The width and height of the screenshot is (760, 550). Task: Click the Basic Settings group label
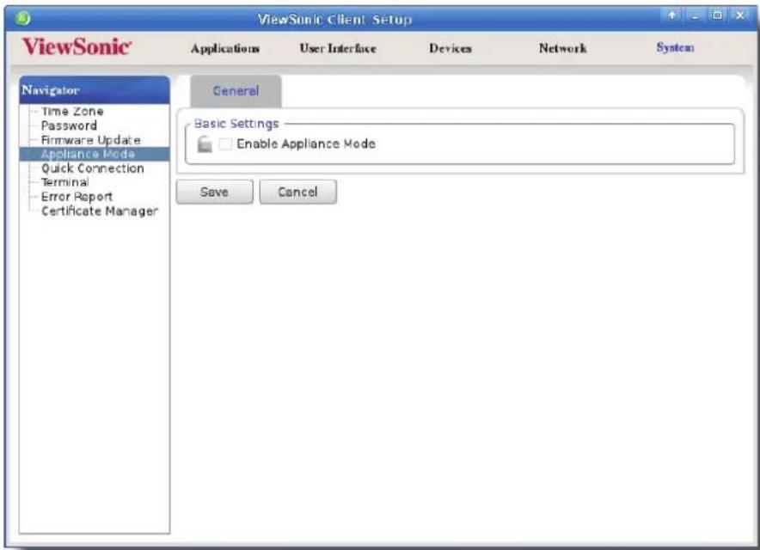[236, 124]
